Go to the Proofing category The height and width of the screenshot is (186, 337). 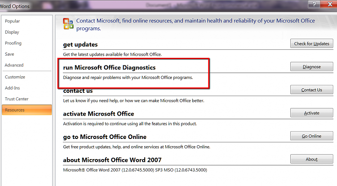pos(13,43)
